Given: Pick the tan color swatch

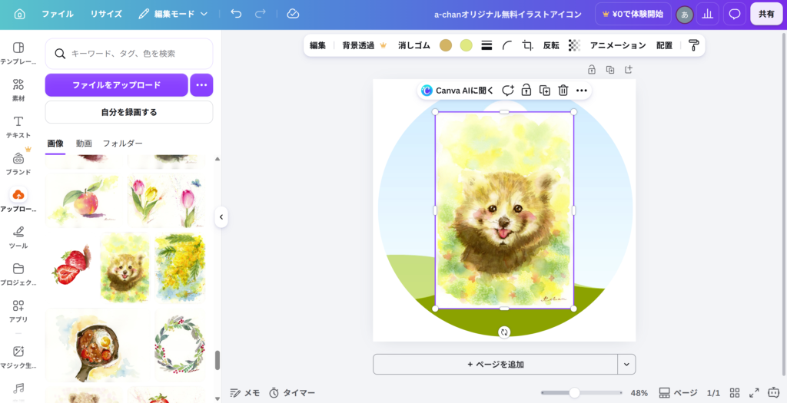Looking at the screenshot, I should [x=446, y=45].
